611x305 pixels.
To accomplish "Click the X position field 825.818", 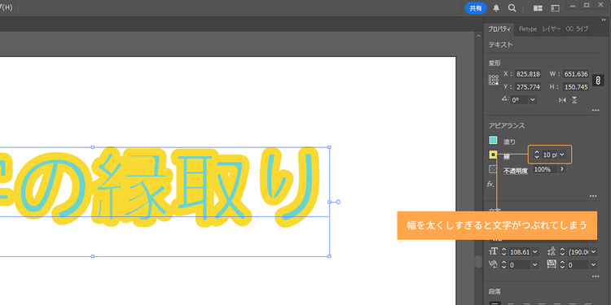I will point(528,74).
